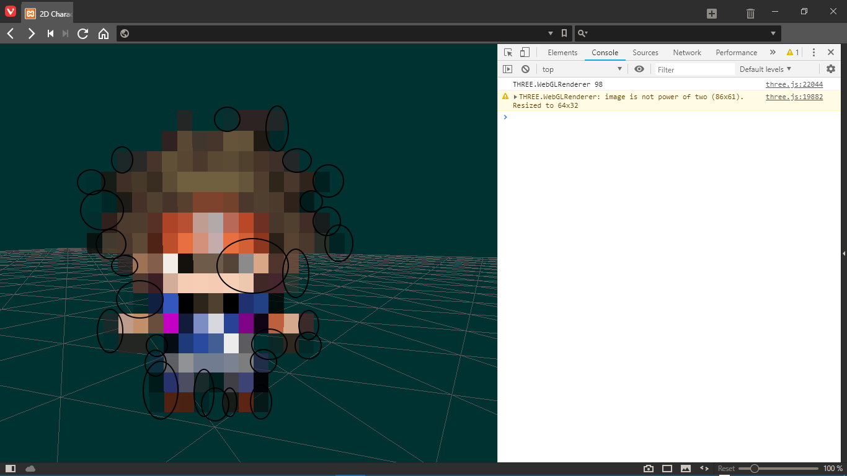Open the search history dropdown arrow

[773, 33]
